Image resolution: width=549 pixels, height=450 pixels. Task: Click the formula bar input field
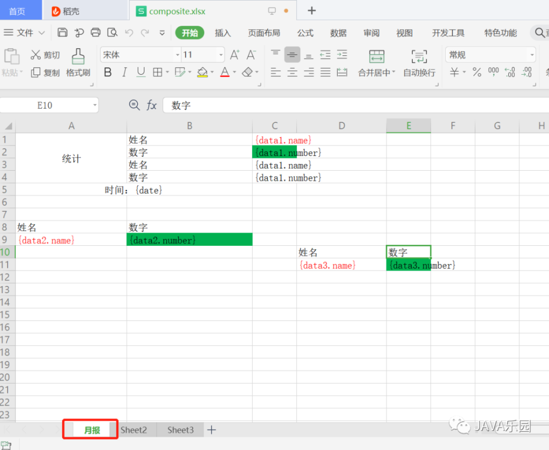point(356,105)
